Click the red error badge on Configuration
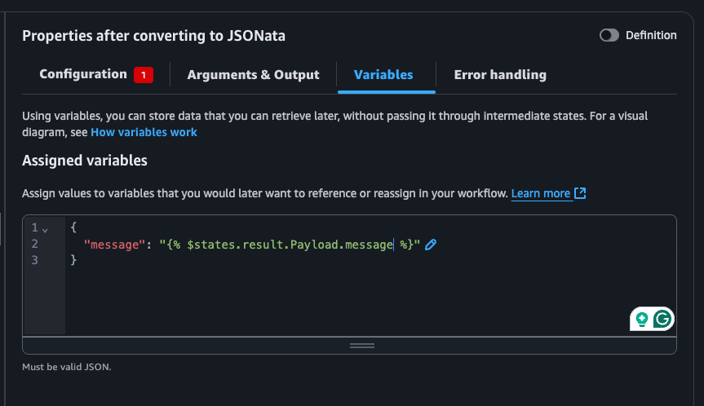 pyautogui.click(x=144, y=75)
